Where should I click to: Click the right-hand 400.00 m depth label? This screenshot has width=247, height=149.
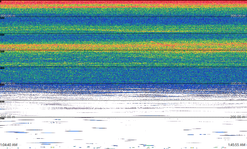[x=238, y=83]
